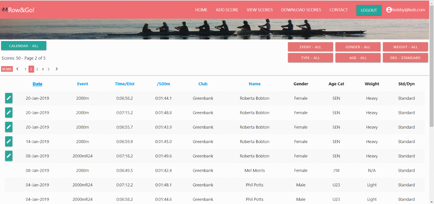Sort table by Event column
The width and height of the screenshot is (434, 204).
82,84
